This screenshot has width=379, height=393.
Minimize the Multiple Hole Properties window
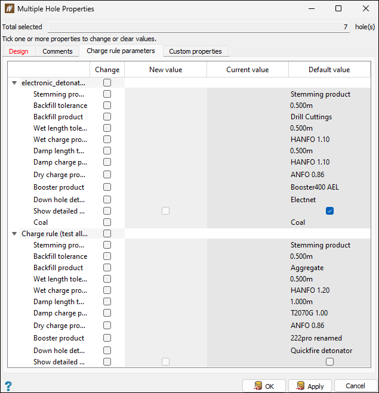(x=312, y=8)
